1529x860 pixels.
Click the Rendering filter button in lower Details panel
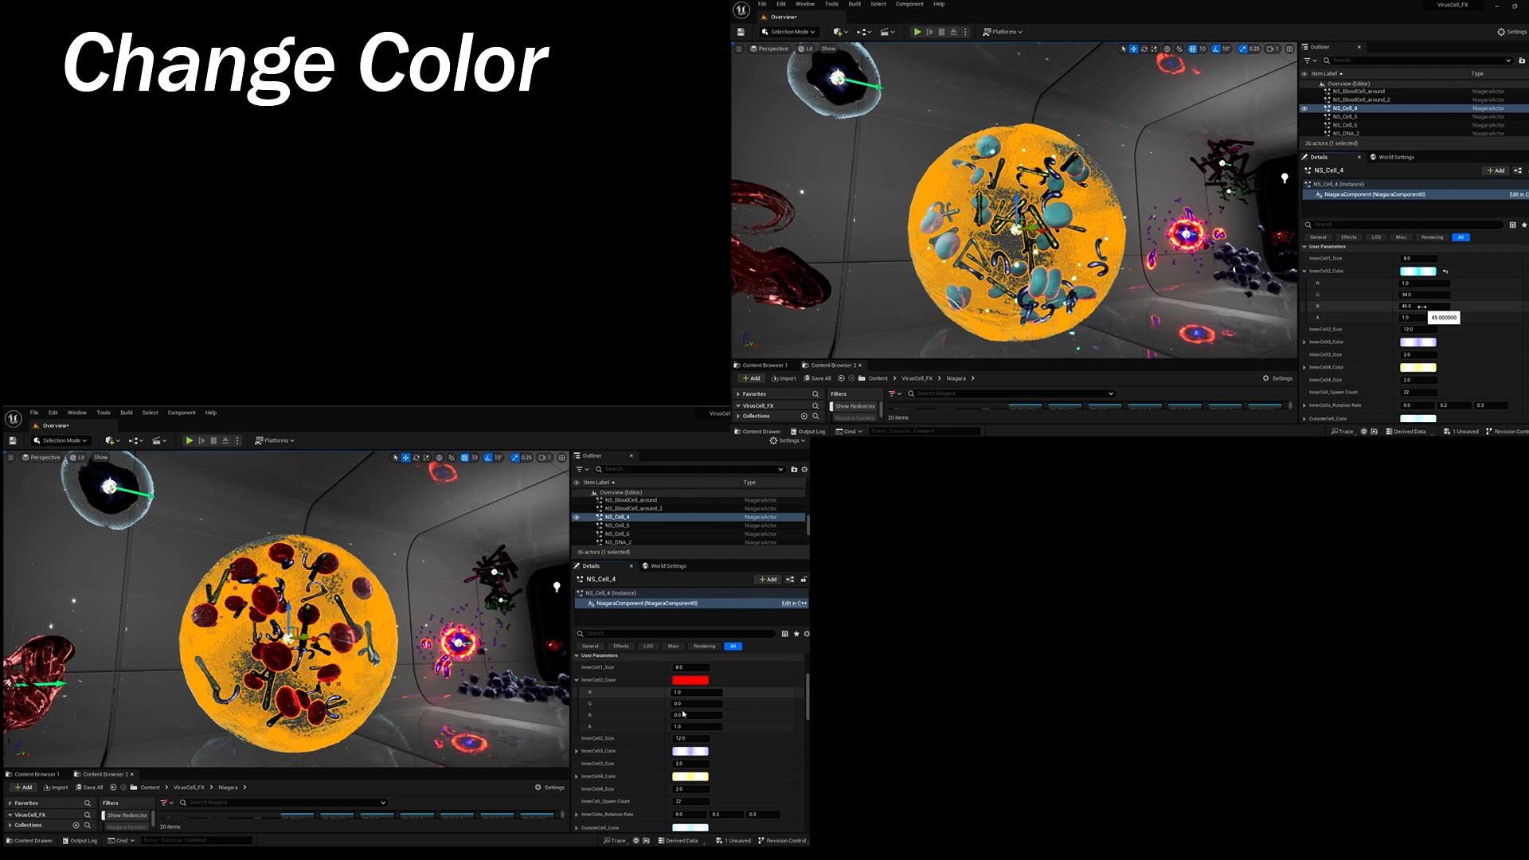[704, 647]
